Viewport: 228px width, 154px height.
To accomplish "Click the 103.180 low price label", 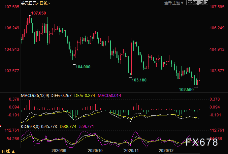I will (139, 80).
